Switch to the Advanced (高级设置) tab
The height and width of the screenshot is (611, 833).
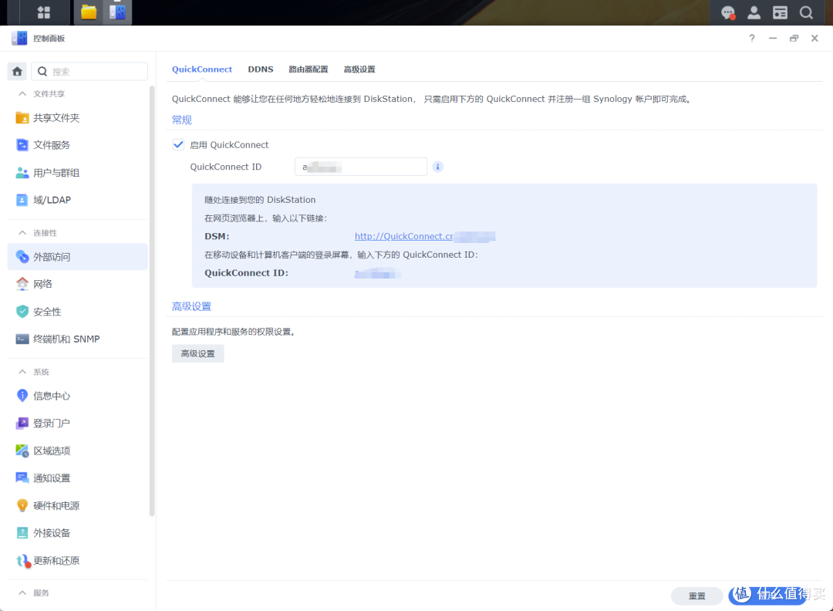pyautogui.click(x=359, y=69)
